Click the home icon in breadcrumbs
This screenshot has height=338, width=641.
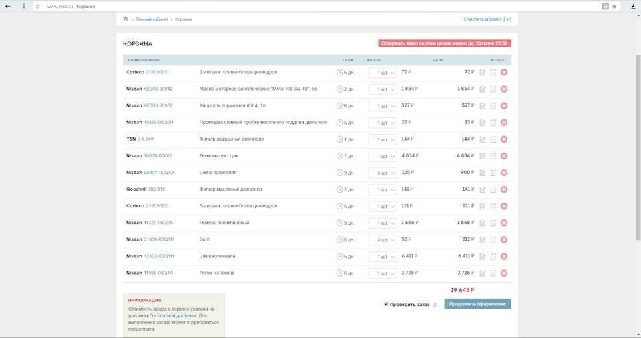pyautogui.click(x=126, y=19)
